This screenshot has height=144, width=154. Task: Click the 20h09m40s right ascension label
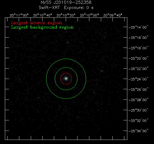click(113, 15)
